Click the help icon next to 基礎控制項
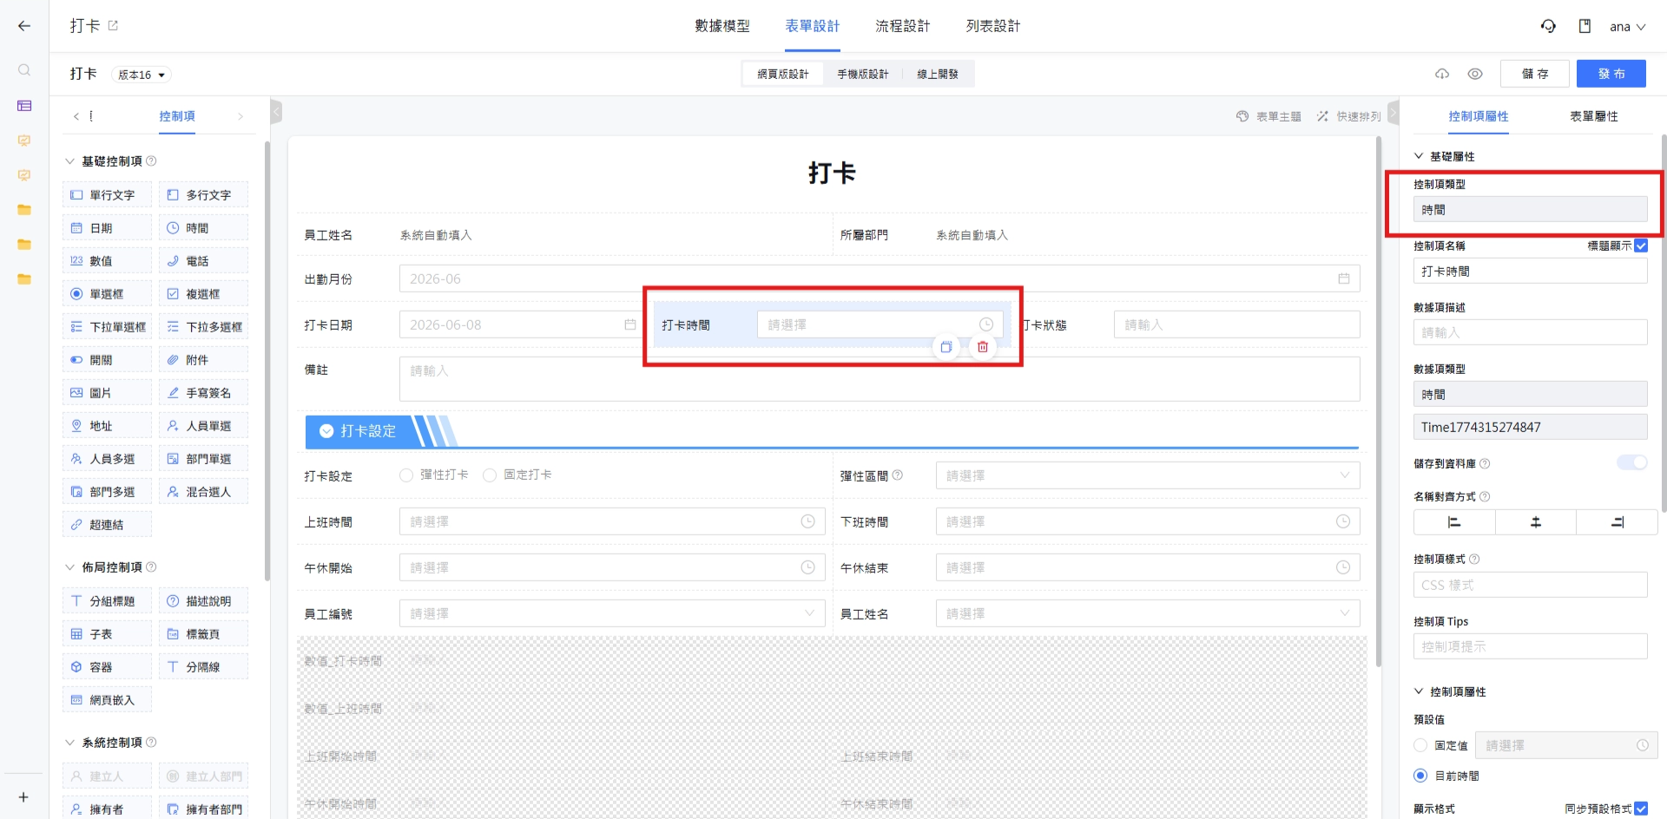1667x819 pixels. (x=151, y=161)
